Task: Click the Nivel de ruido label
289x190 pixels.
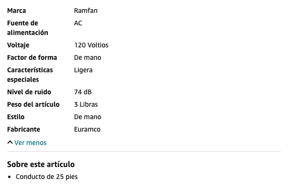Action: (29, 92)
